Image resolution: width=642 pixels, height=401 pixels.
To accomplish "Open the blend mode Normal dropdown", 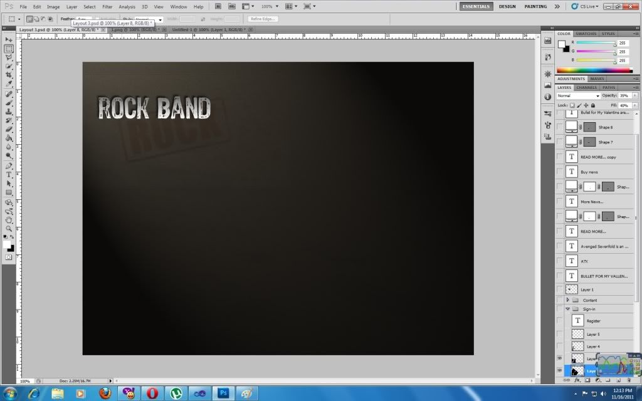I will click(x=578, y=95).
